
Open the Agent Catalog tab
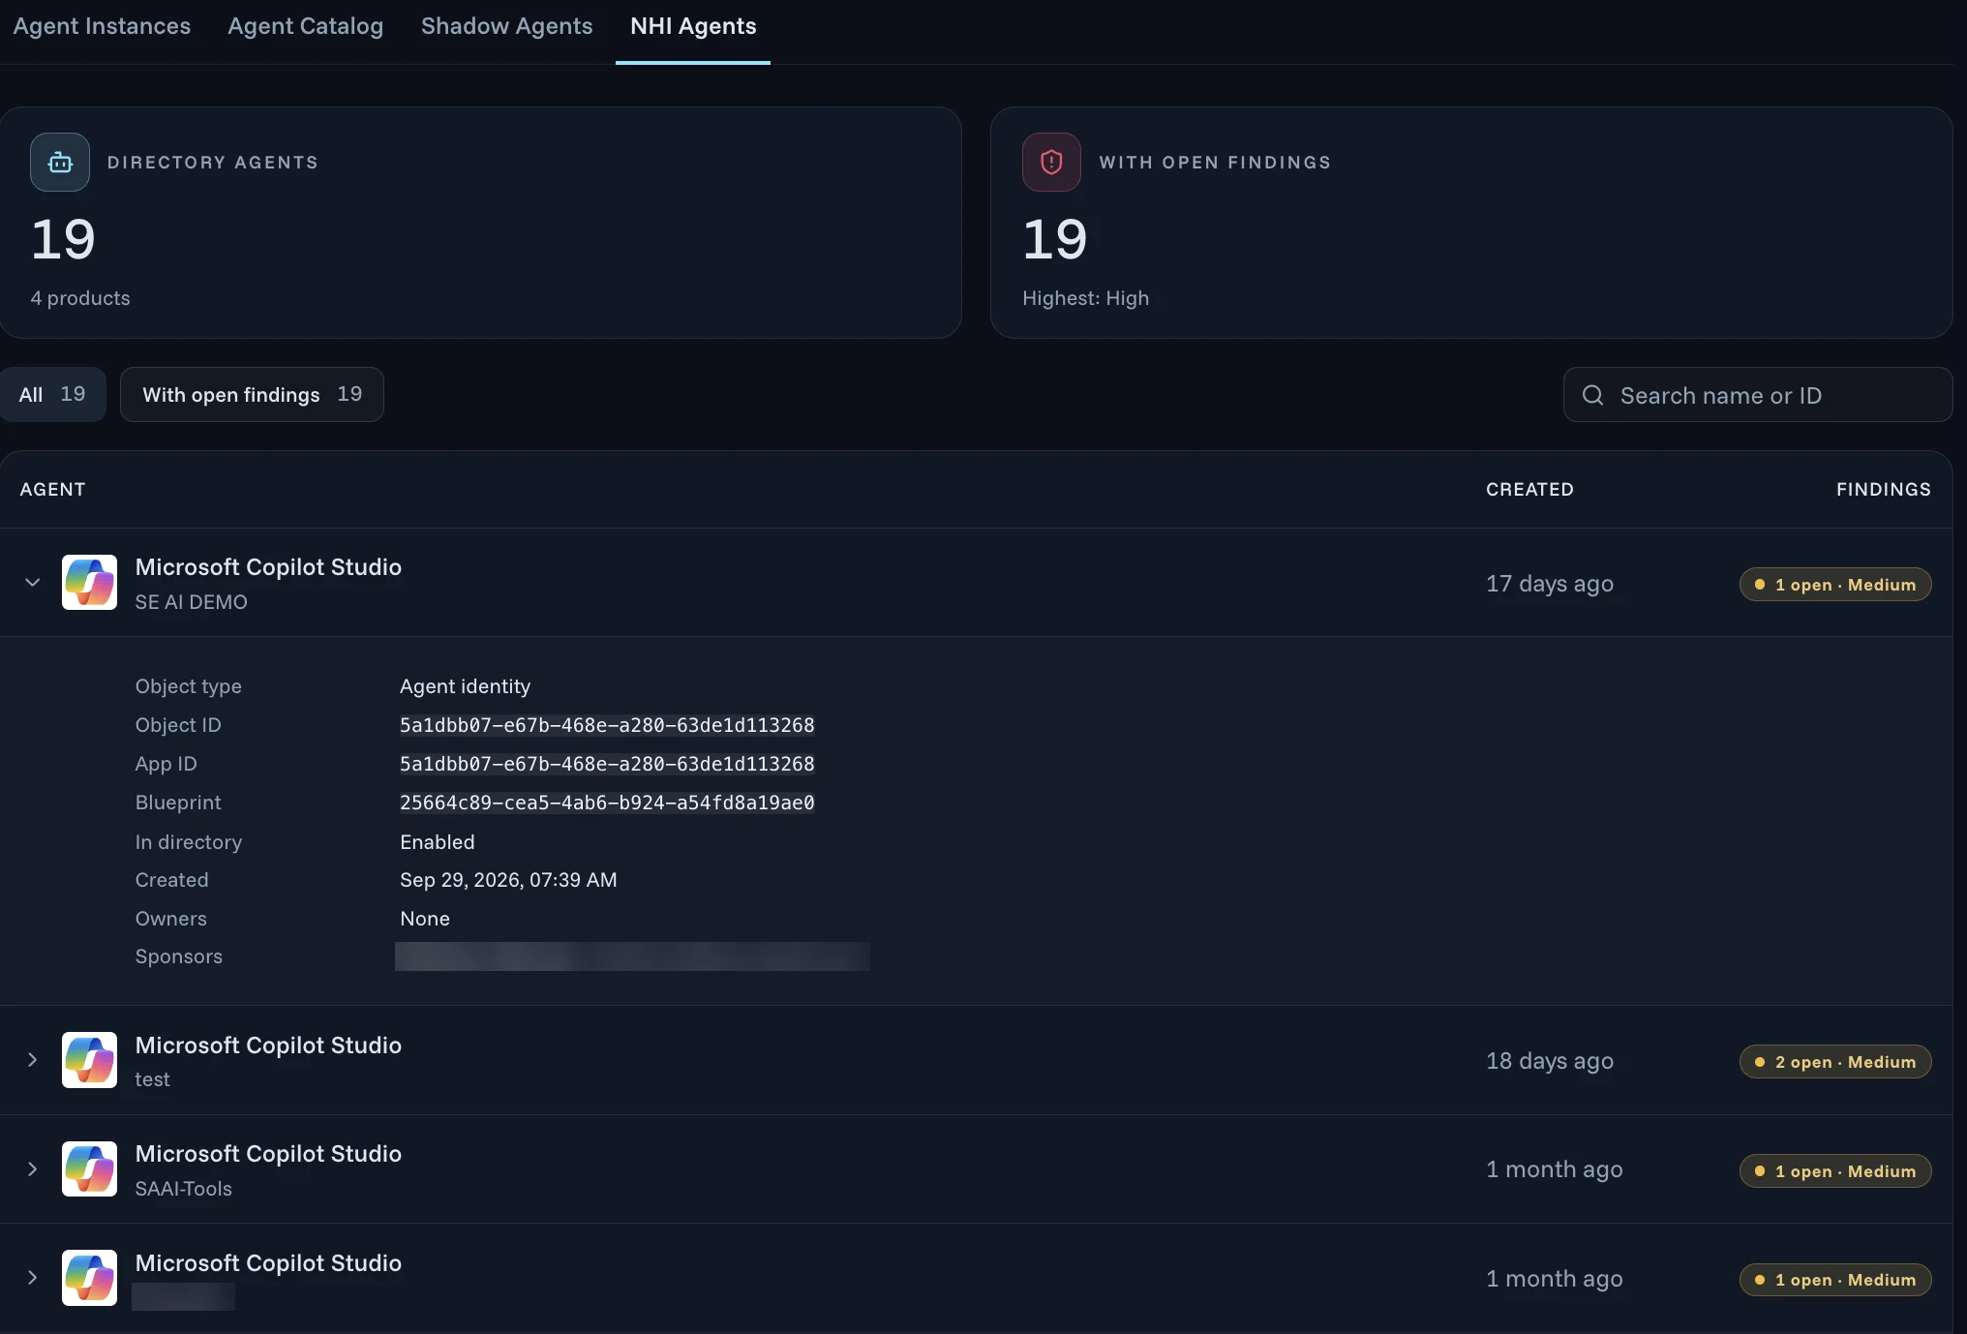tap(305, 26)
